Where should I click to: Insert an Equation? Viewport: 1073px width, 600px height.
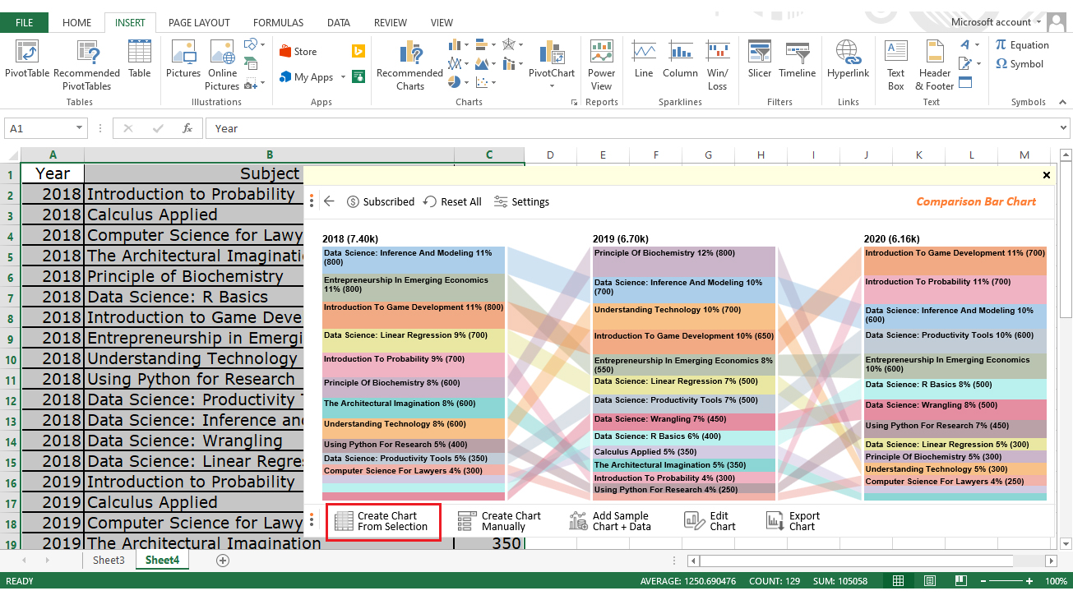(x=1022, y=45)
